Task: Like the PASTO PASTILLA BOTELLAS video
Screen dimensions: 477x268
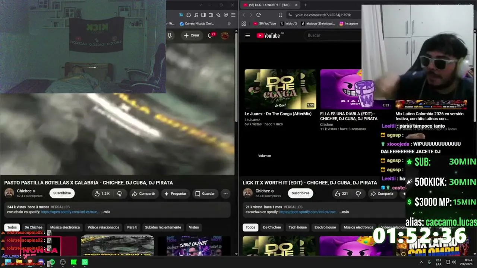Action: (x=102, y=194)
